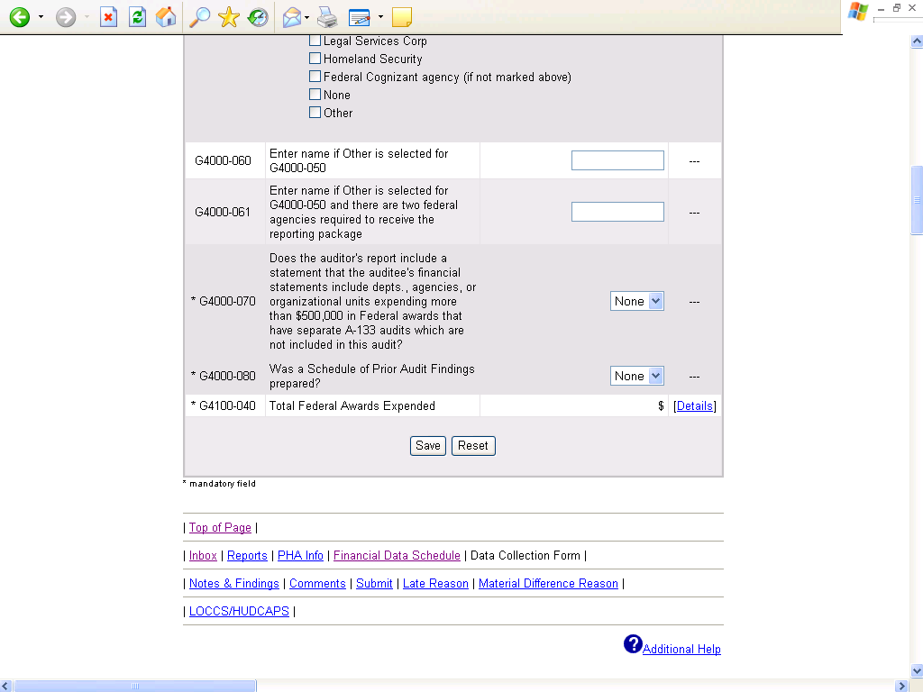
Task: Open the LOCCS/HUDCAPS link
Action: tap(239, 612)
